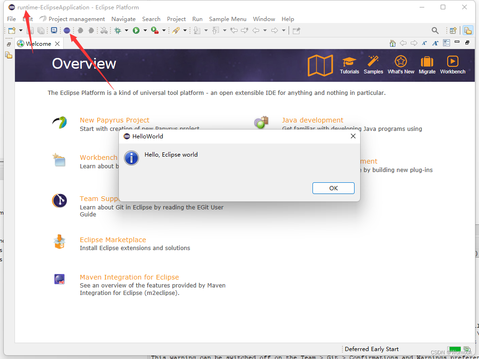This screenshot has width=479, height=359.
Task: Expand the Back history dropdown
Action: coord(265,30)
